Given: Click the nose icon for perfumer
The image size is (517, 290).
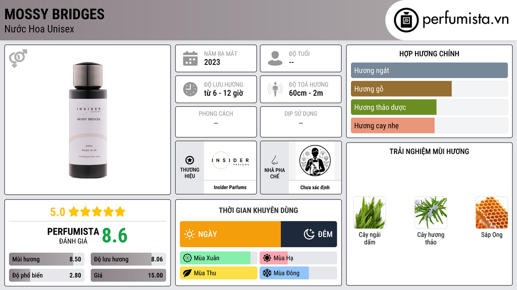Looking at the screenshot, I should pyautogui.click(x=274, y=160).
